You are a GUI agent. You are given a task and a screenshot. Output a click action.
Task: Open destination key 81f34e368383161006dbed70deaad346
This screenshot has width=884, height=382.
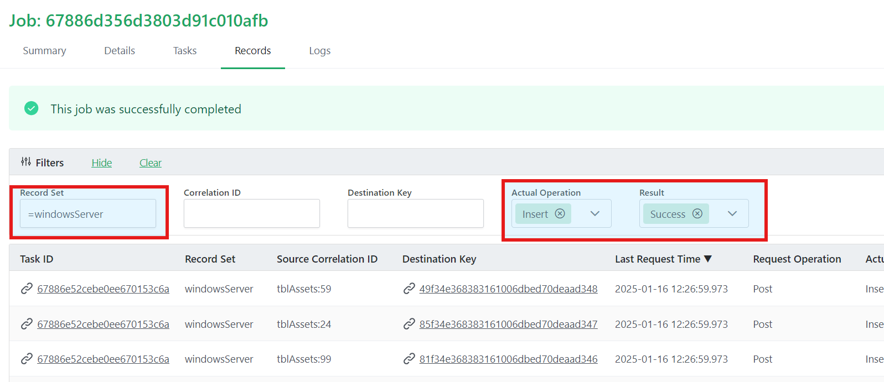click(508, 359)
